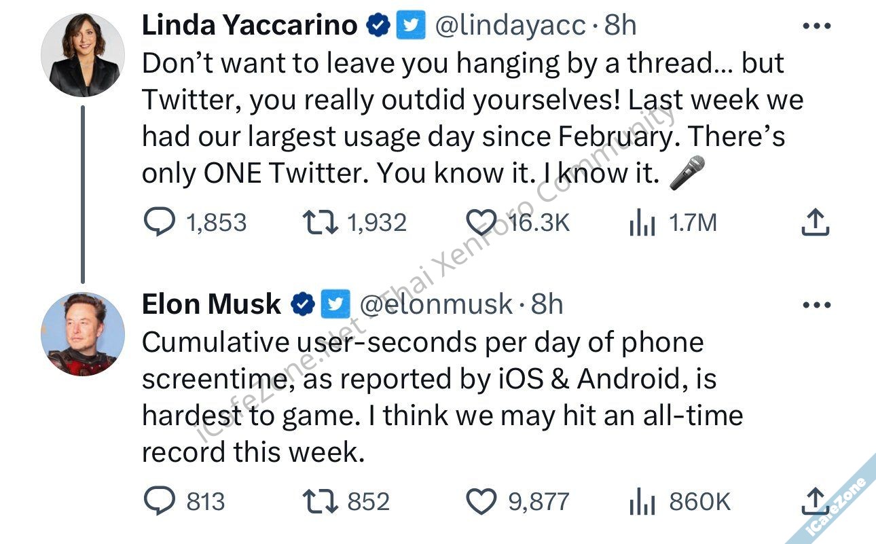The image size is (876, 544).
Task: Open the @elonmusk handle link
Action: [x=435, y=304]
